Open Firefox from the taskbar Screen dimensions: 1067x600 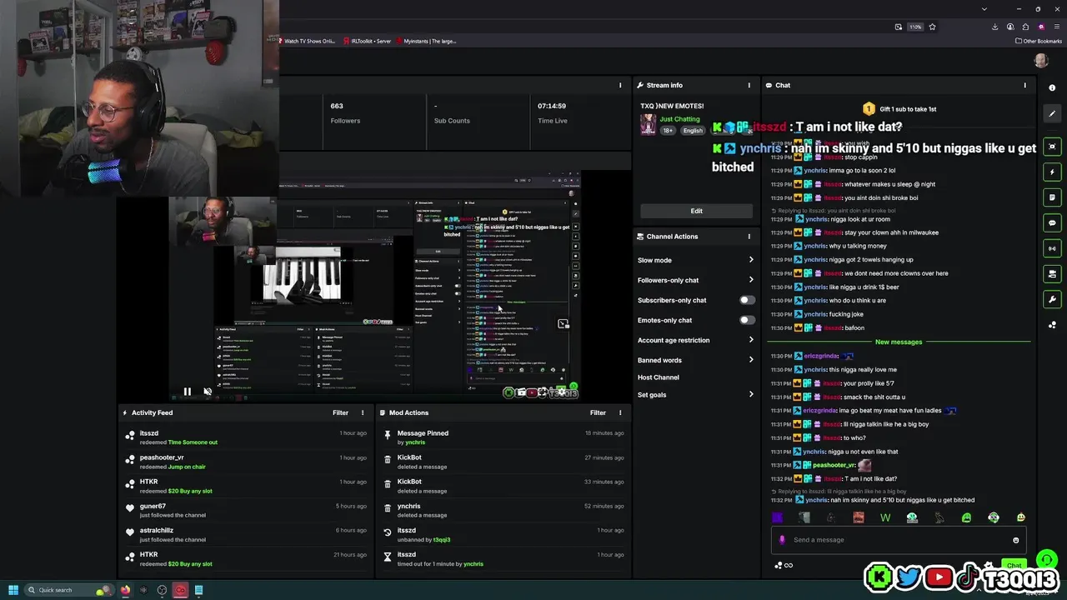(125, 590)
